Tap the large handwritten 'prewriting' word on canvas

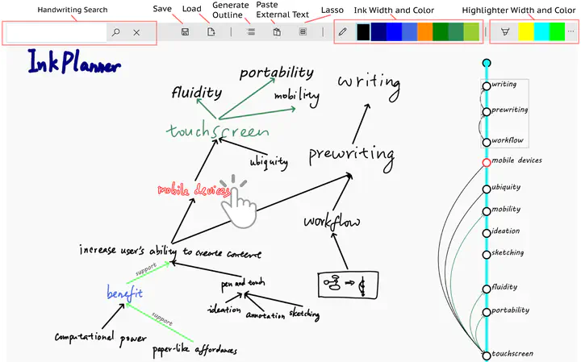coord(351,157)
